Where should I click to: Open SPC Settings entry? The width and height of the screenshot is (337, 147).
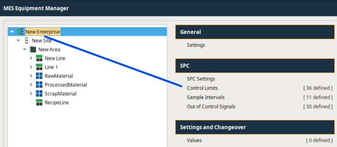(201, 79)
